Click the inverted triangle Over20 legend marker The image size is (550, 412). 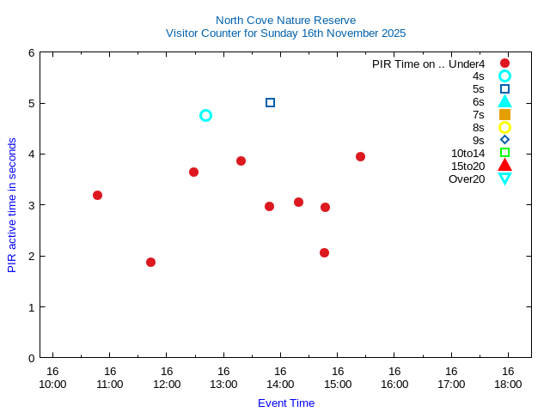(x=504, y=179)
